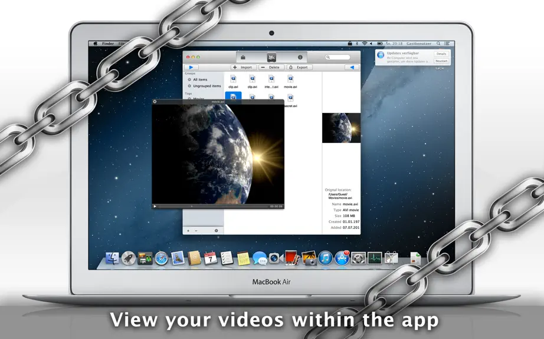Open System Preferences from the Dock
Viewport: 544px width, 339px height.
358,258
